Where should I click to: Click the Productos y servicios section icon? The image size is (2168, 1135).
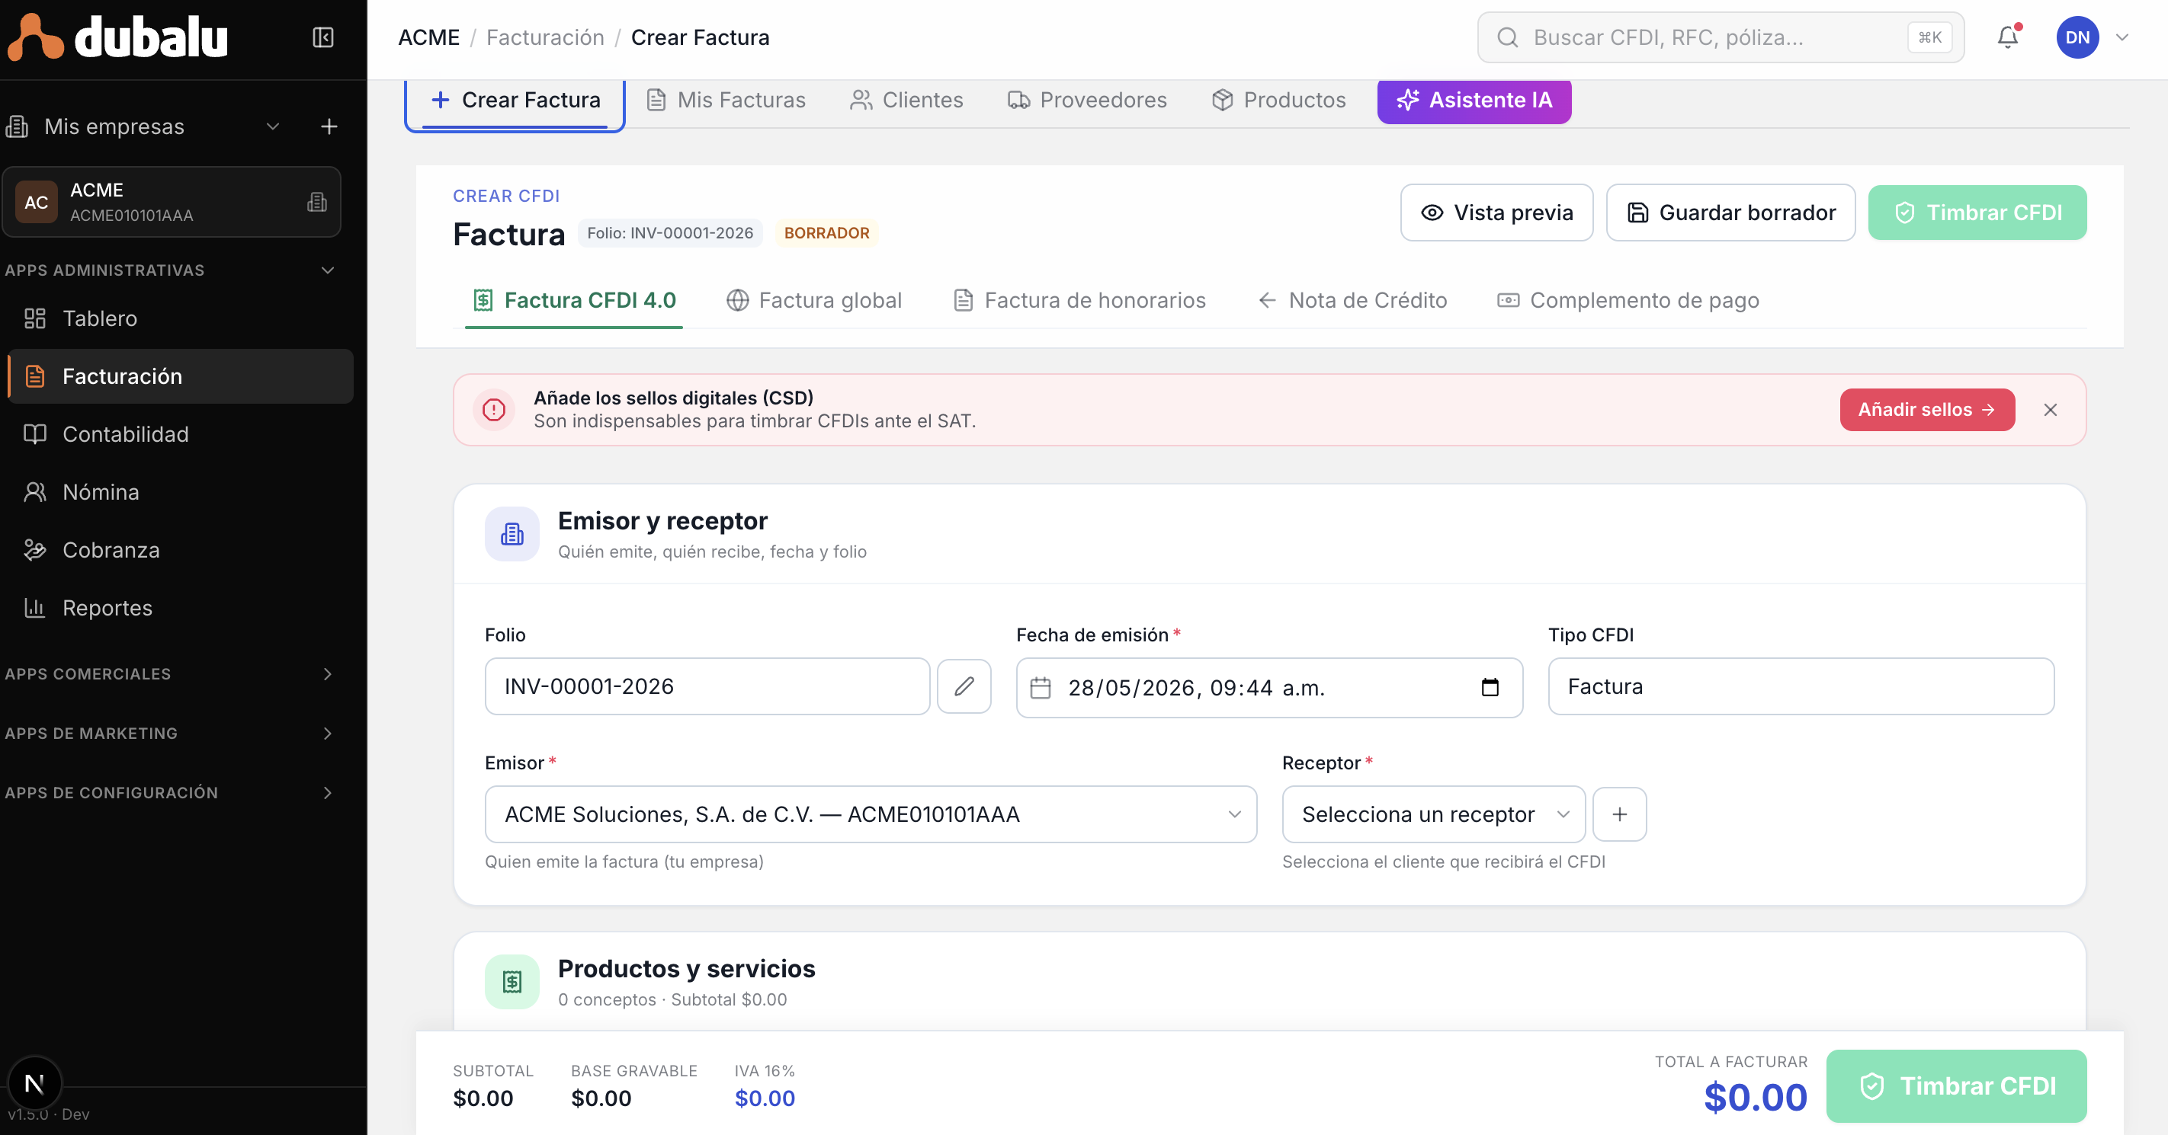(512, 981)
